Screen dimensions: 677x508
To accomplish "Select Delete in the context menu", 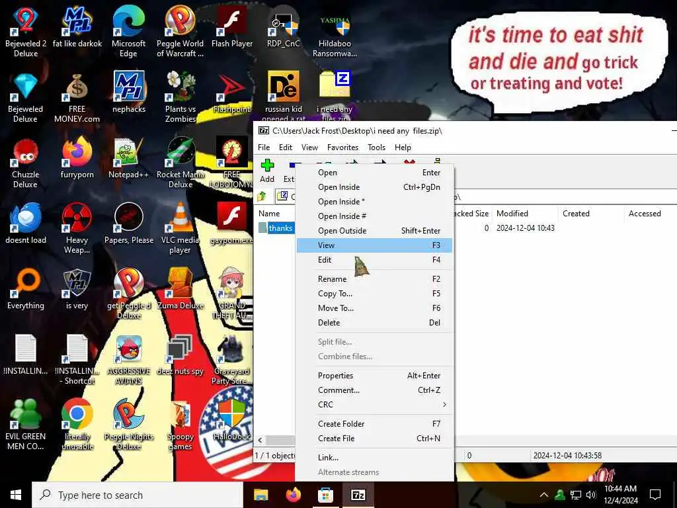I will tap(374, 323).
